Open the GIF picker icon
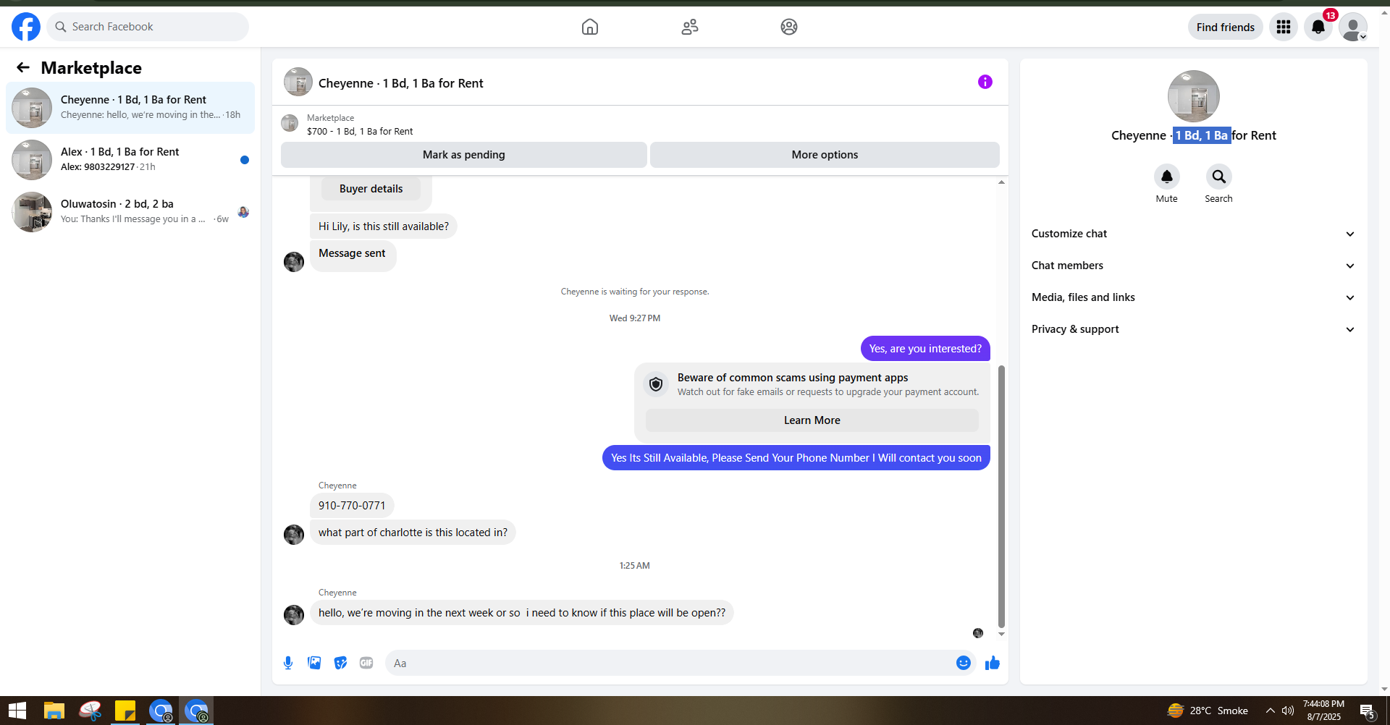 point(366,663)
